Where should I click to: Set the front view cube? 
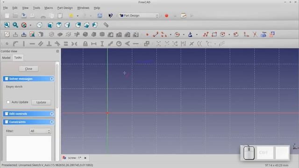pos(50,25)
